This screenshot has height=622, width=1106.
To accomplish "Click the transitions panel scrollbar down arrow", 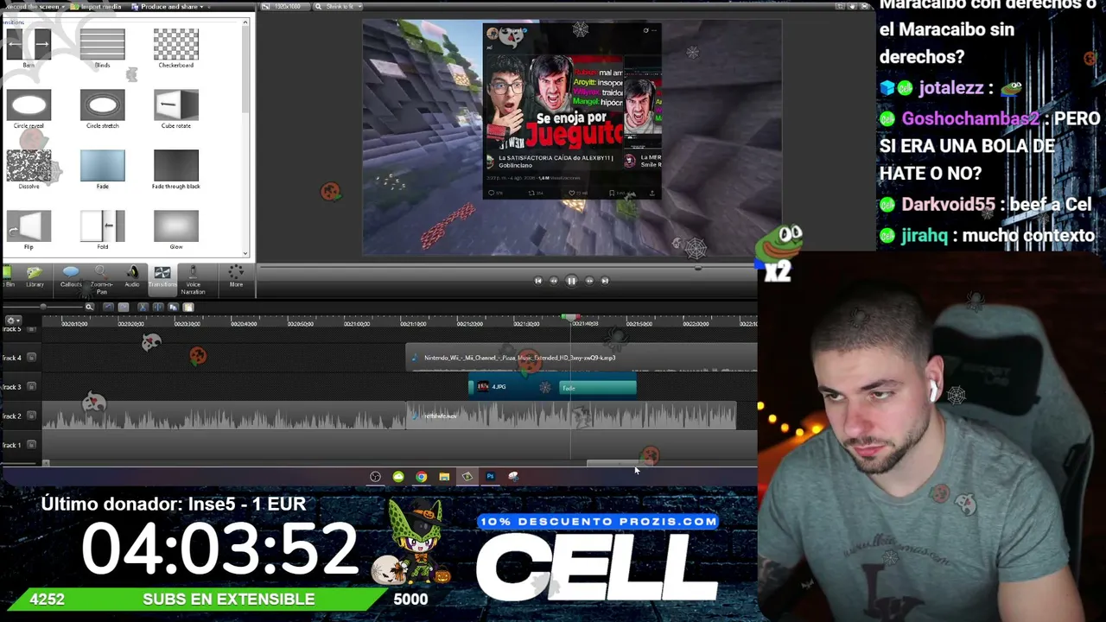I will [x=246, y=254].
